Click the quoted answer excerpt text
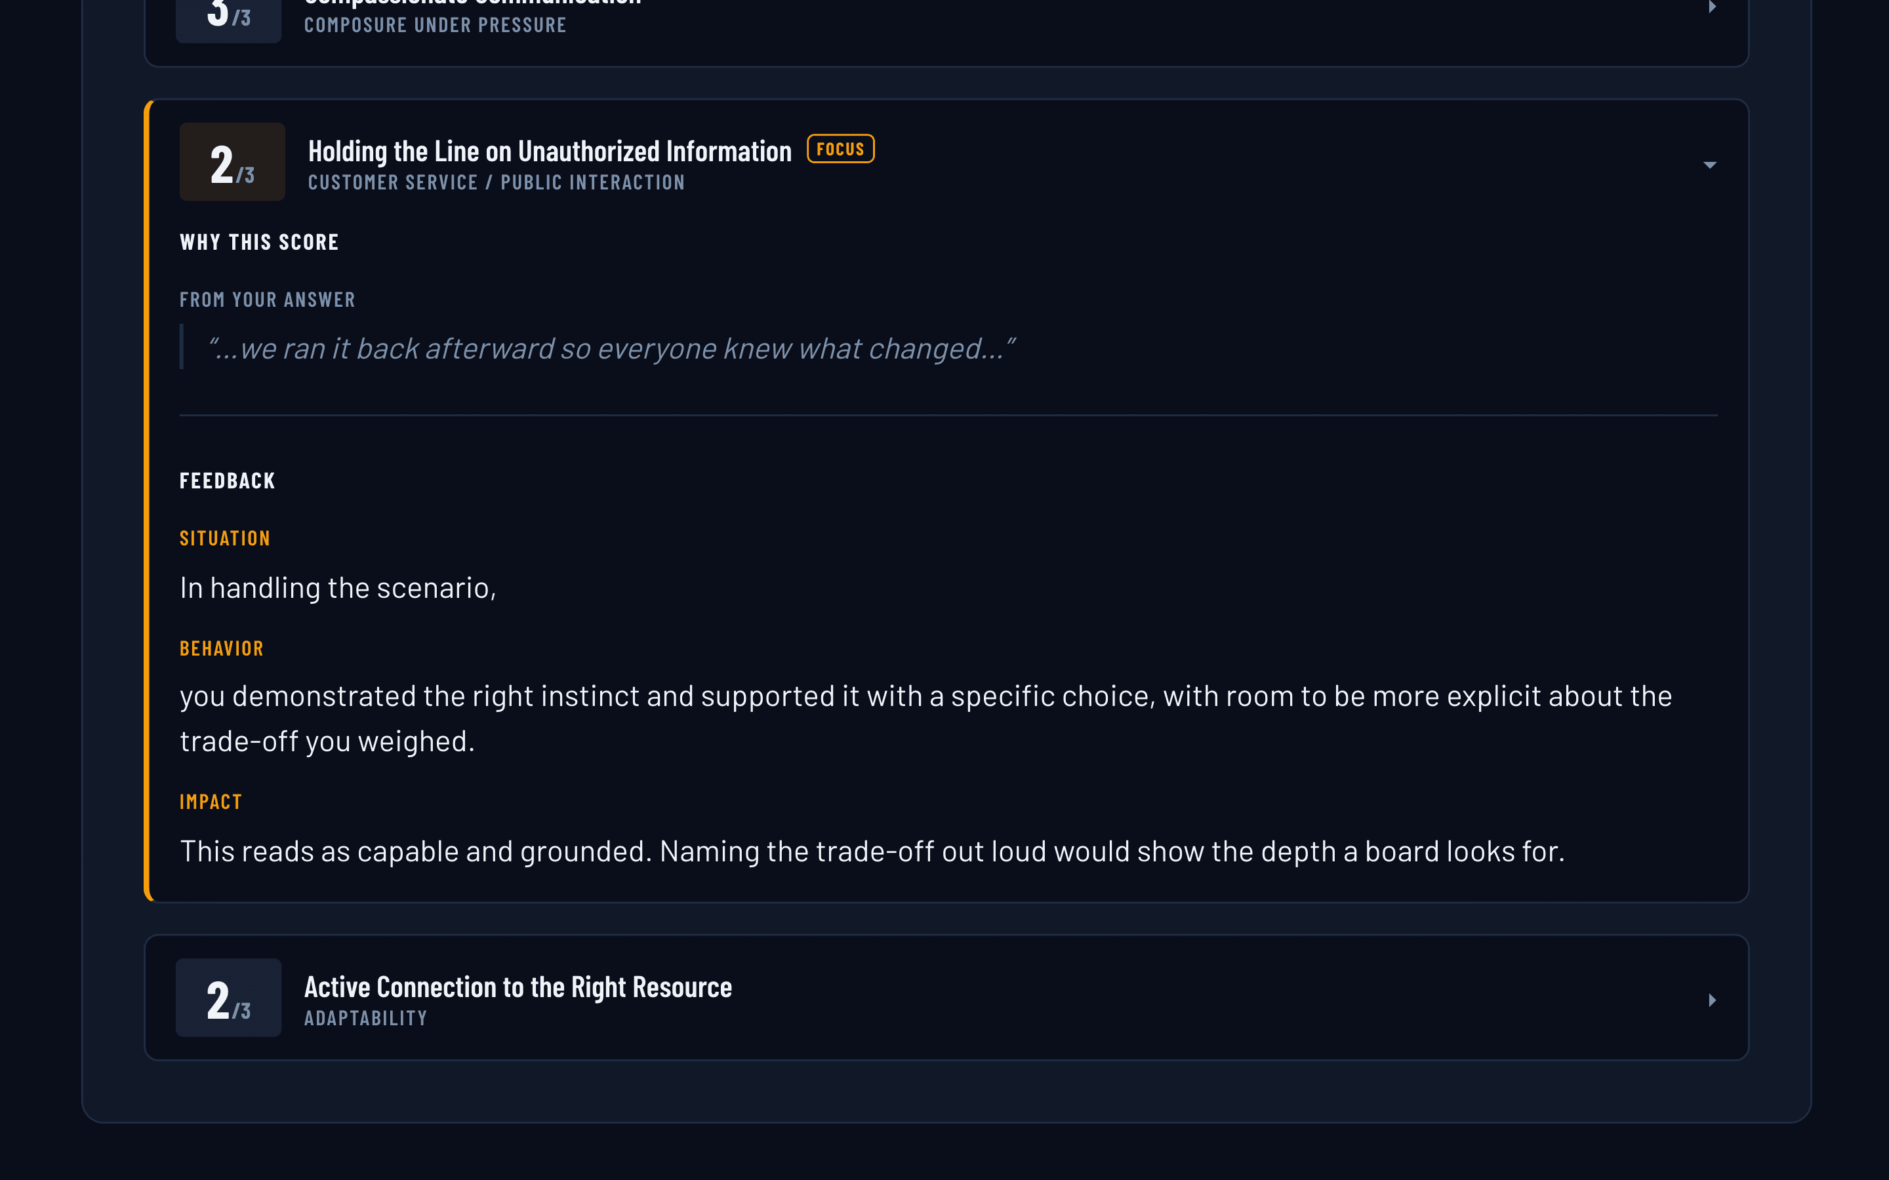 pos(612,348)
